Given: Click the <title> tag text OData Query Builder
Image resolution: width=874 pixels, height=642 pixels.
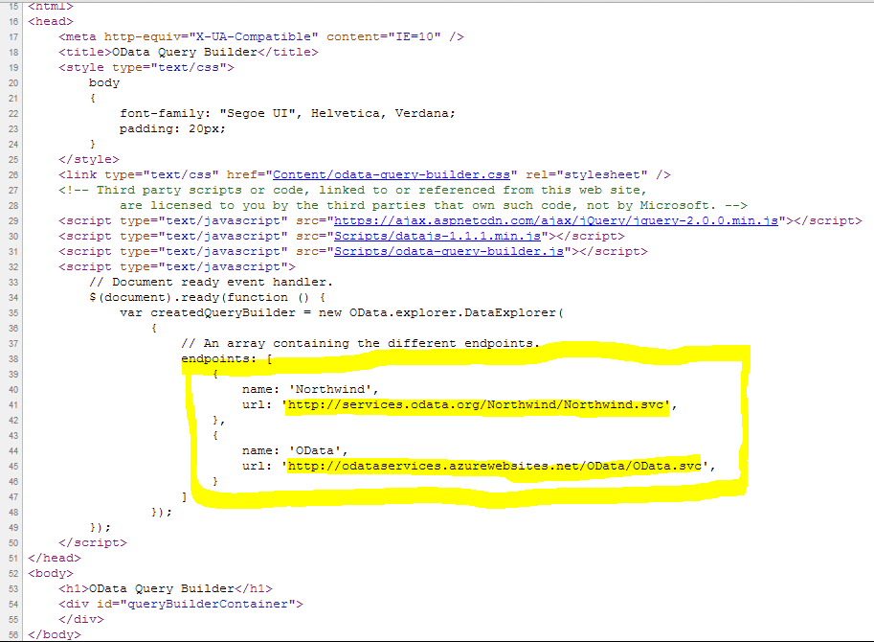Looking at the screenshot, I should 185,52.
